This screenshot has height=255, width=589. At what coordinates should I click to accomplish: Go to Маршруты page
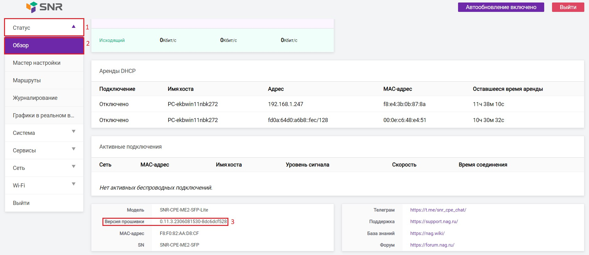[x=44, y=80]
